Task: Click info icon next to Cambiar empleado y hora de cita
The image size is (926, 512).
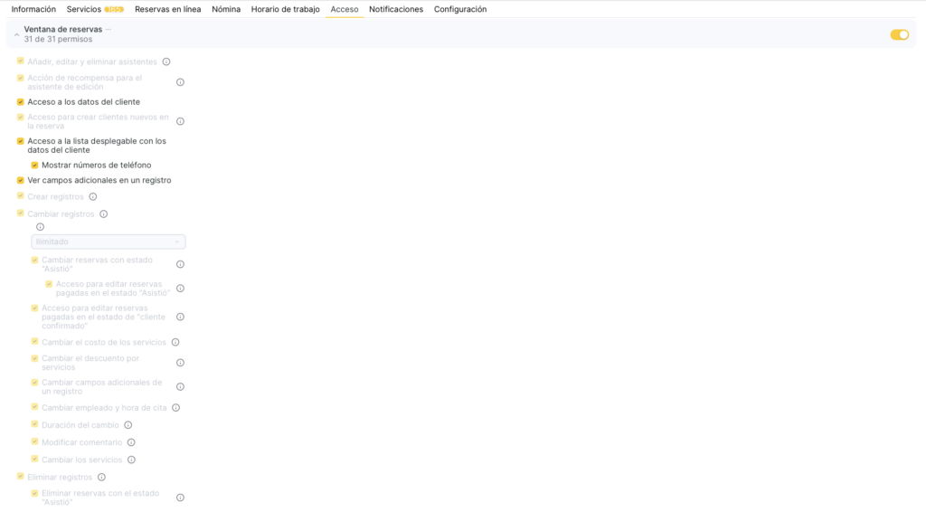Action: tap(176, 408)
